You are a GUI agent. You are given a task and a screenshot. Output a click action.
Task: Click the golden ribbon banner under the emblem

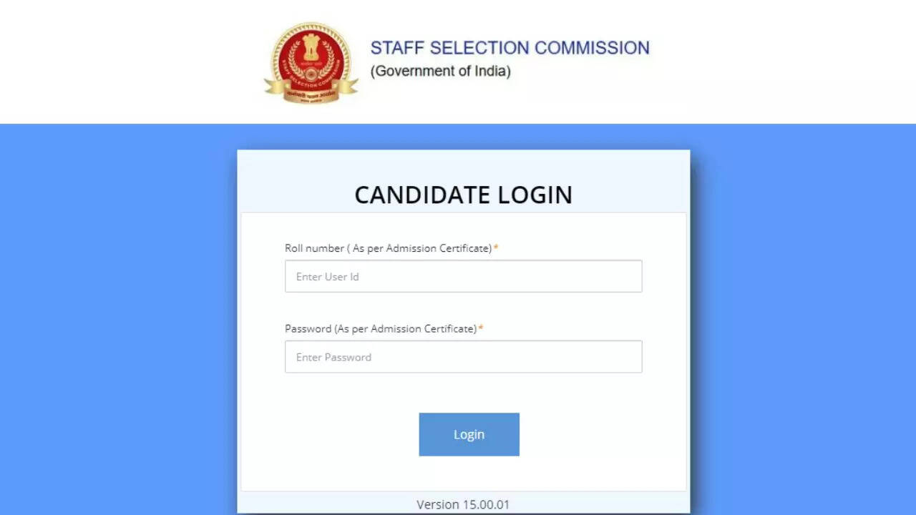pyautogui.click(x=311, y=92)
